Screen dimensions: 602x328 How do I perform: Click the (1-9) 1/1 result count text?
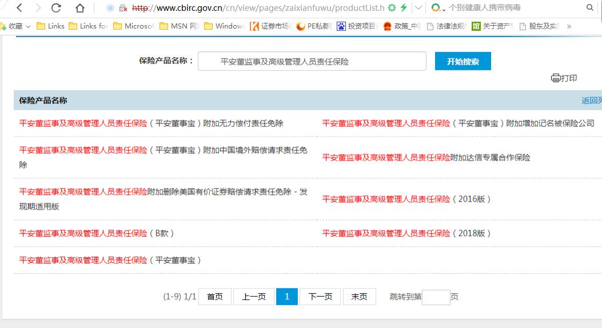tap(180, 297)
